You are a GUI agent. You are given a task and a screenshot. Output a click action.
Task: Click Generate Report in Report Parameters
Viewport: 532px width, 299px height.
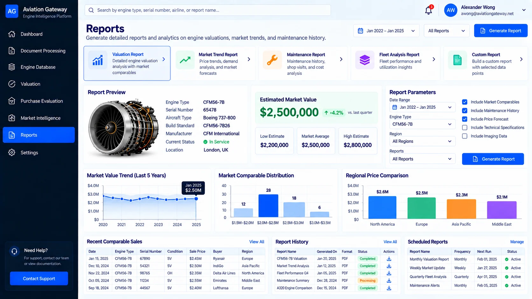[493, 159]
